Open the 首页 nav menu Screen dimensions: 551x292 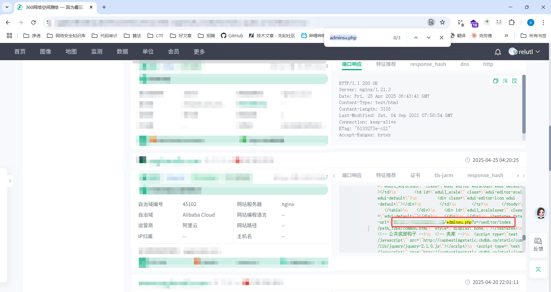(20, 52)
